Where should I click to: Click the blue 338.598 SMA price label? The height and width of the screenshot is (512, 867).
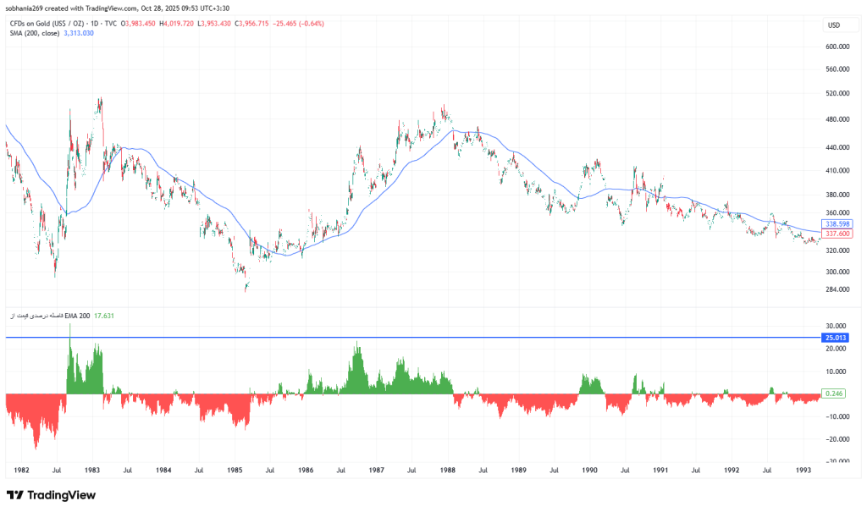coord(837,225)
